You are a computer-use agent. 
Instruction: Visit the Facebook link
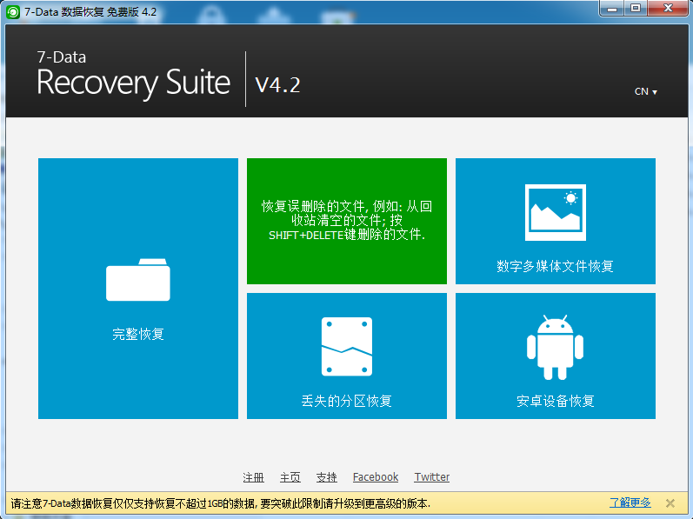(376, 477)
